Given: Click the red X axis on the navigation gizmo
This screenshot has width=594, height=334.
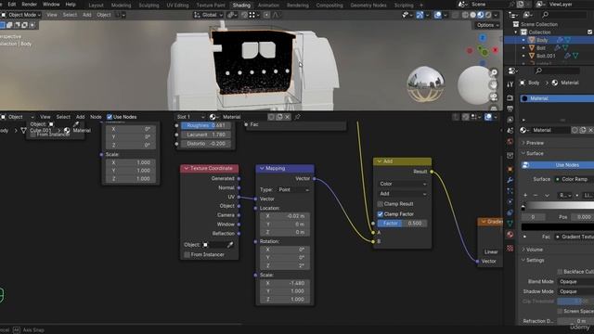Looking at the screenshot, I should pos(495,50).
